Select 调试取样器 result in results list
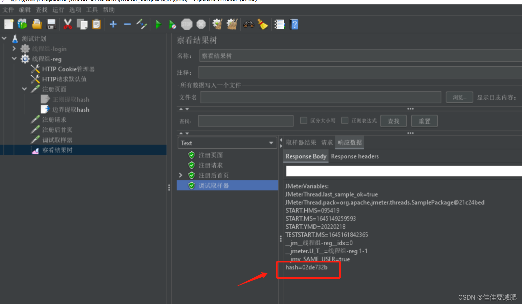This screenshot has width=522, height=304. (x=227, y=185)
